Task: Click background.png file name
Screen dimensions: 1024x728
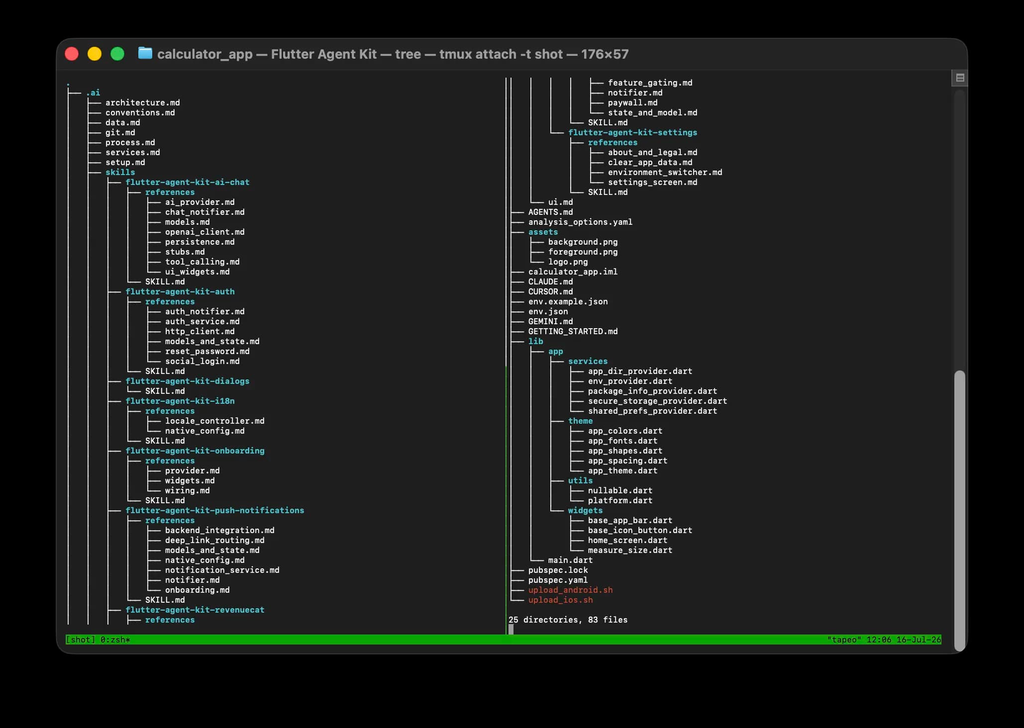Action: click(583, 242)
